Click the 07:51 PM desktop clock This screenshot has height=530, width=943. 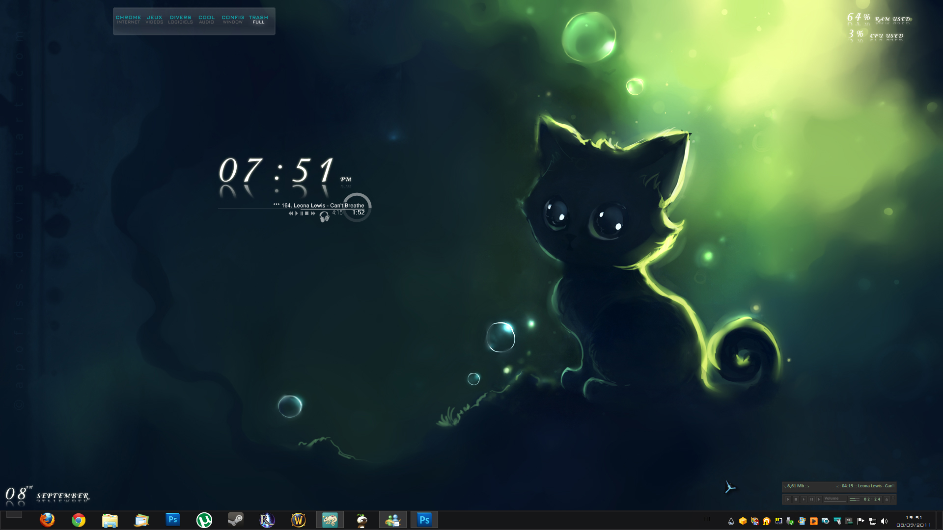tap(285, 170)
